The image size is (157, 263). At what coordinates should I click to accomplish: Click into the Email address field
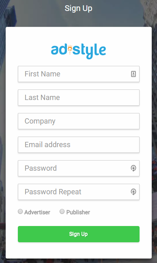(x=79, y=145)
